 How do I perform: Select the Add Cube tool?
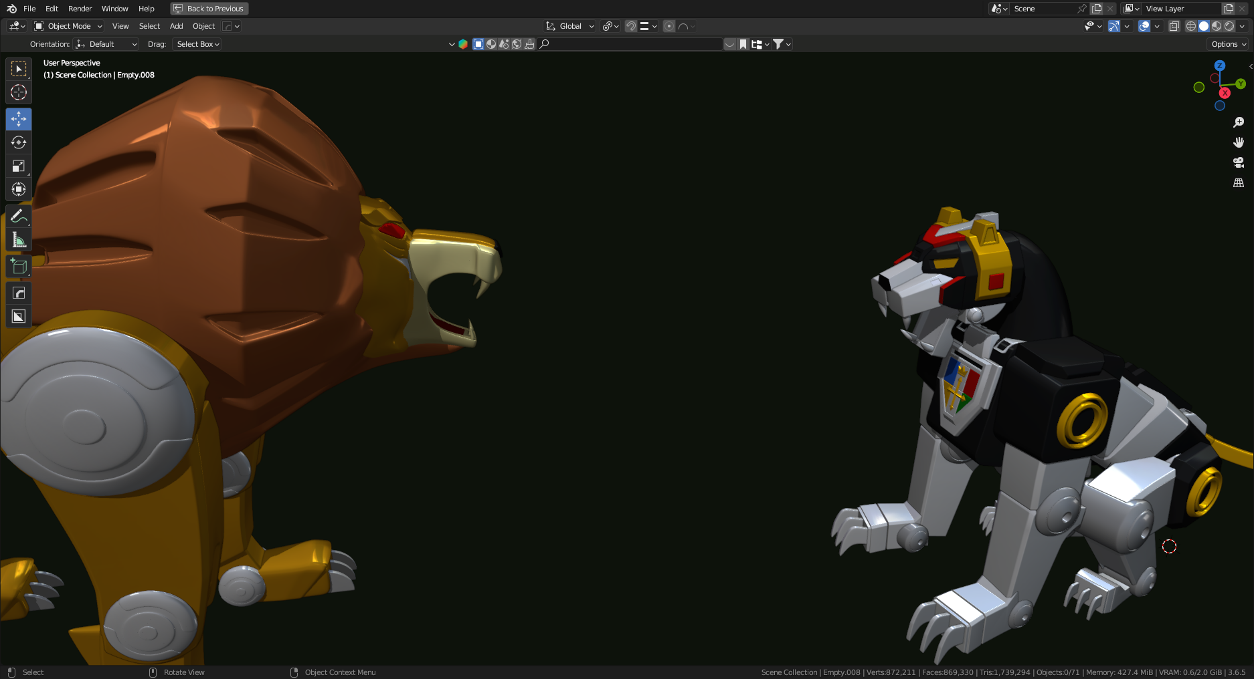[x=19, y=266]
